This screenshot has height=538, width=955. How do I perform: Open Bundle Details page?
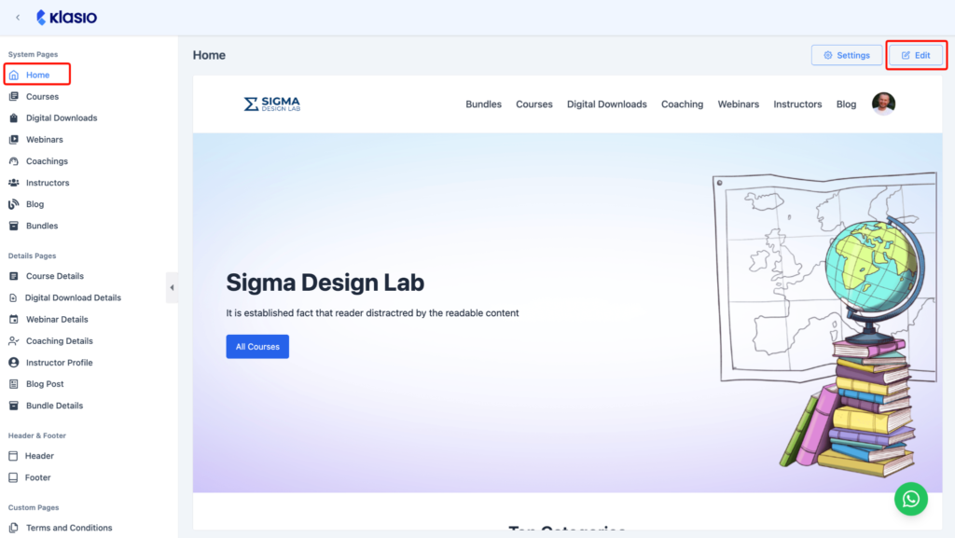tap(54, 406)
